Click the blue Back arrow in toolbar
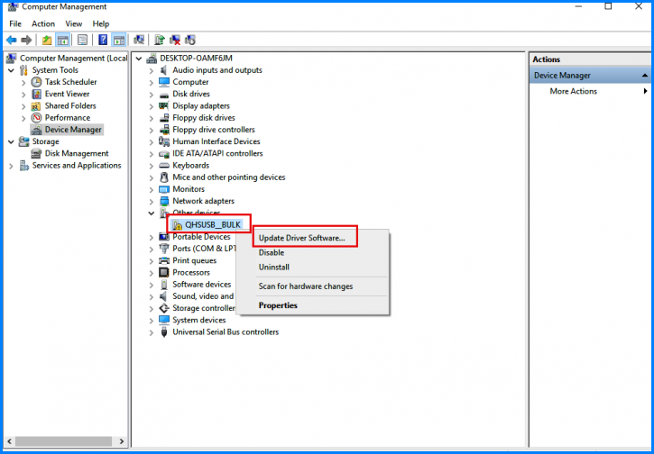This screenshot has width=654, height=454. (12, 40)
